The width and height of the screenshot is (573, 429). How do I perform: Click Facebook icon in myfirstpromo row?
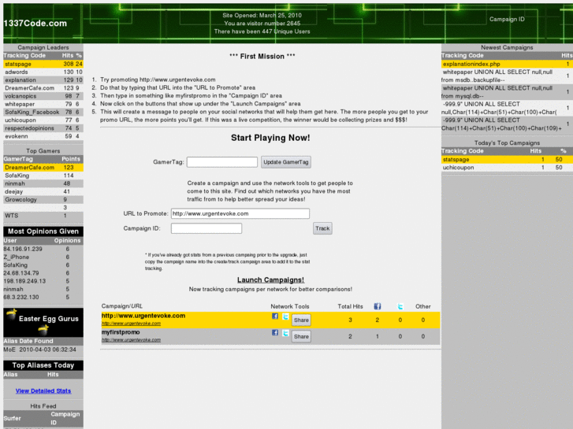click(275, 333)
